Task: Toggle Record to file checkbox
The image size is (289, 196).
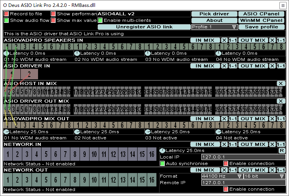Action: point(6,14)
